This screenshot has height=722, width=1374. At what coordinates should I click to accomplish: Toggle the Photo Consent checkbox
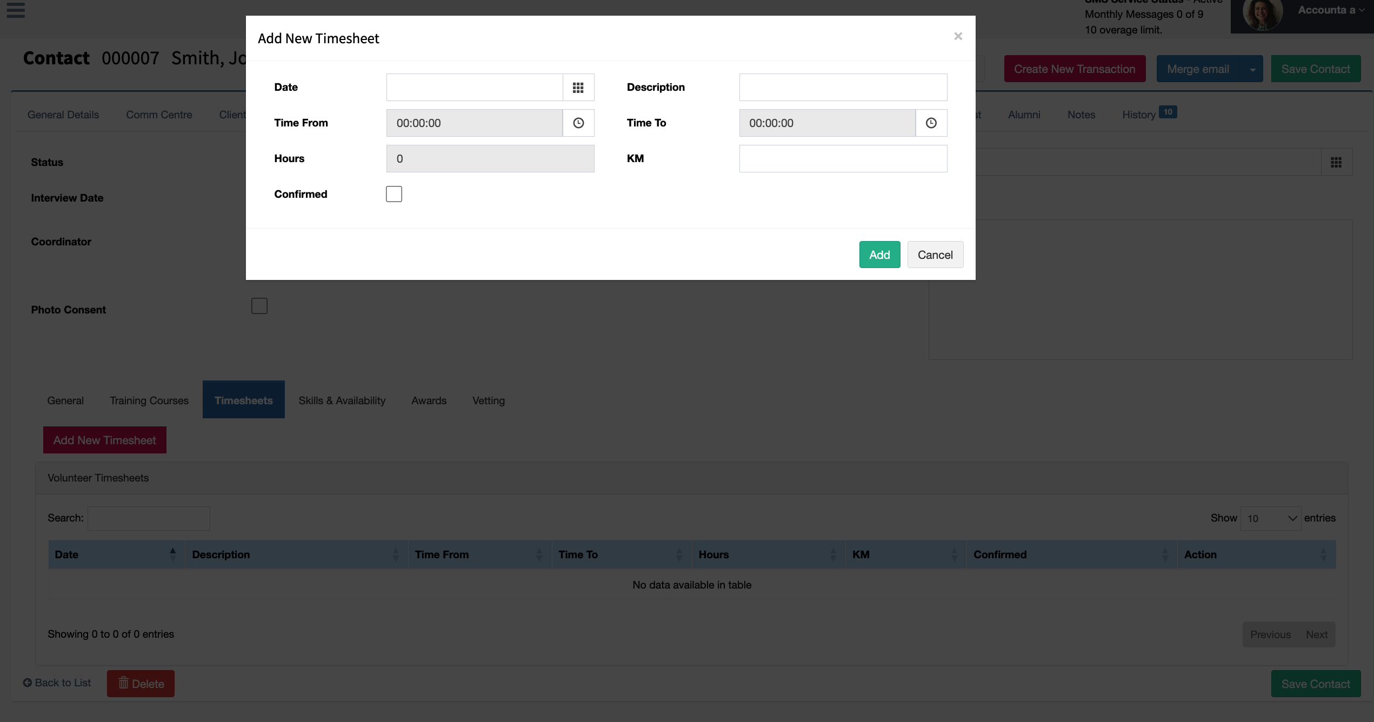click(x=259, y=306)
